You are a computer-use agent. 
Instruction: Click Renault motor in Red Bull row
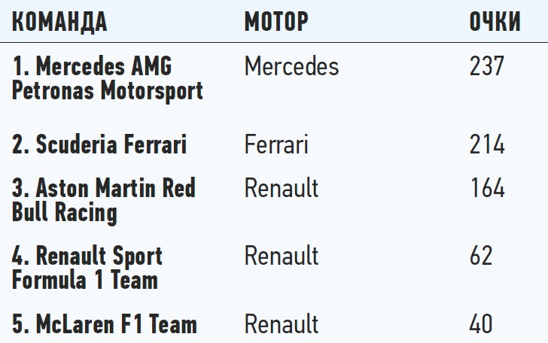click(x=282, y=187)
